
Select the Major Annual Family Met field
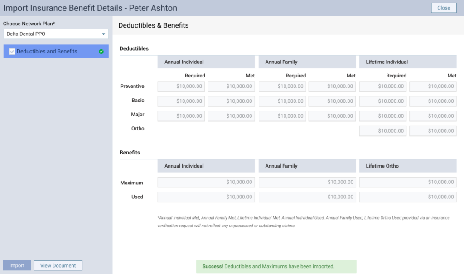coord(333,116)
